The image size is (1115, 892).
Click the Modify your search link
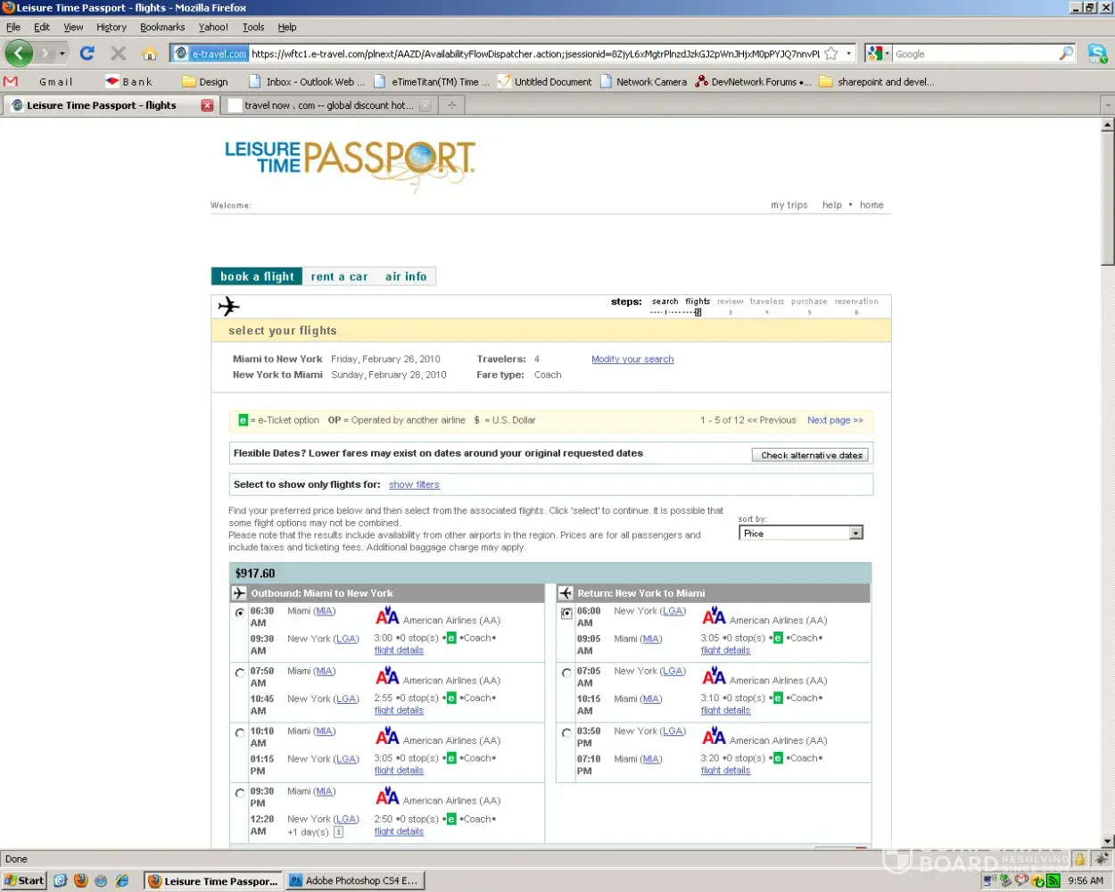point(632,359)
